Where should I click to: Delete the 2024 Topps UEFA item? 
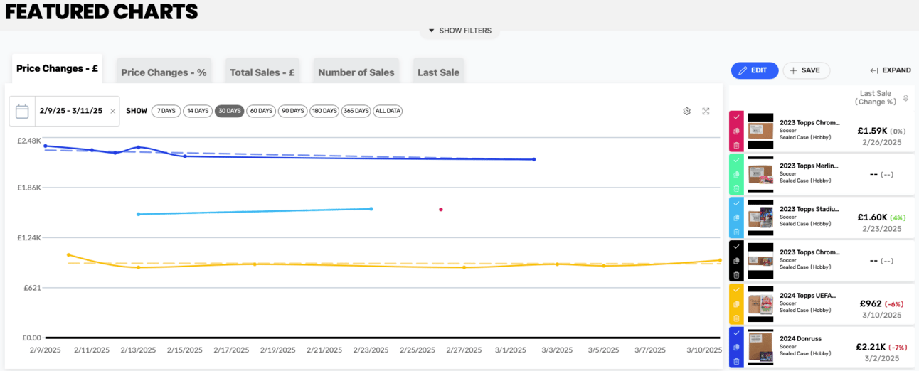click(x=736, y=318)
